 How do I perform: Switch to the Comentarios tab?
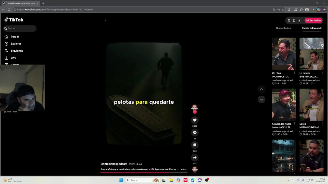click(x=283, y=28)
